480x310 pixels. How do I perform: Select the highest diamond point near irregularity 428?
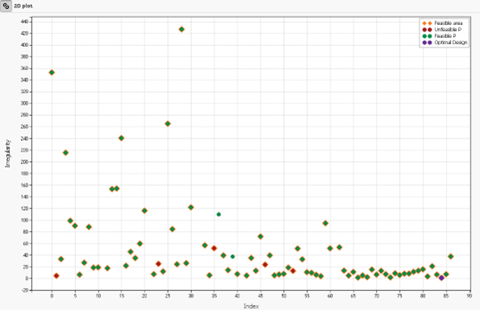click(182, 29)
